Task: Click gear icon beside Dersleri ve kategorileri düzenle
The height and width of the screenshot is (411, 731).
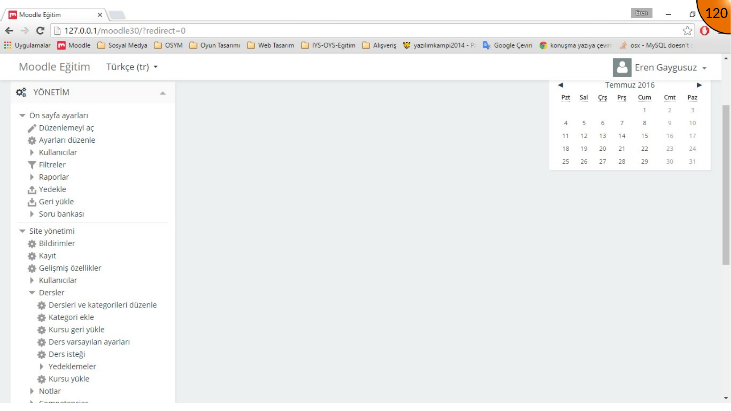Action: coord(41,305)
